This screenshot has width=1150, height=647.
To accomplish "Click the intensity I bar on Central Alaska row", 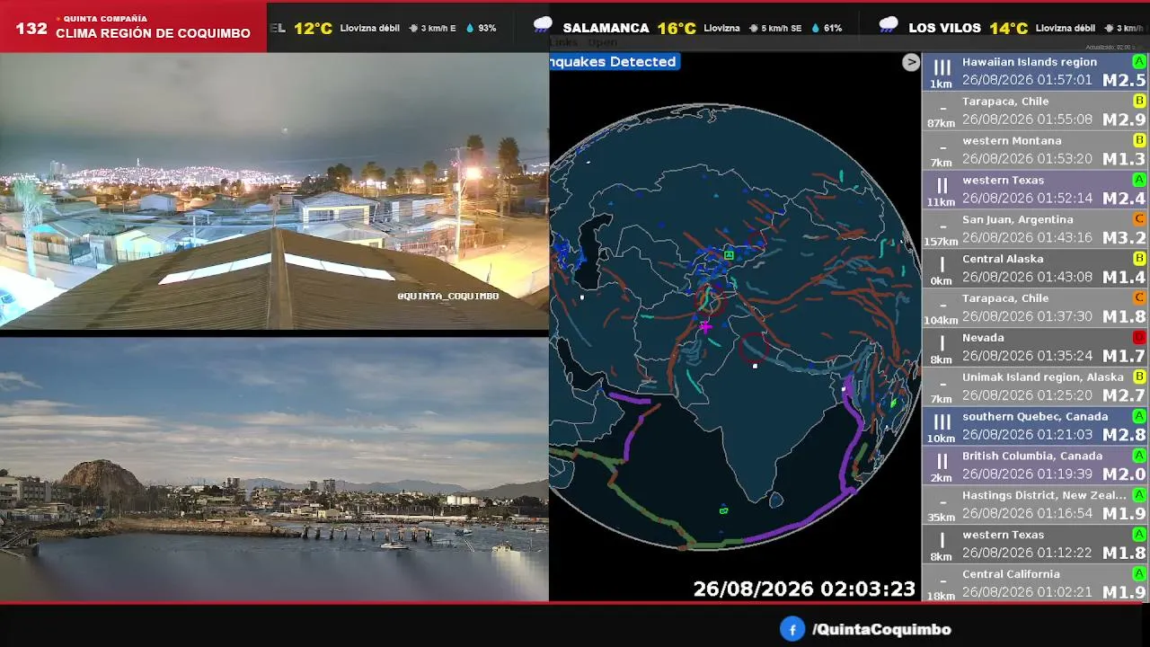I will [x=942, y=265].
